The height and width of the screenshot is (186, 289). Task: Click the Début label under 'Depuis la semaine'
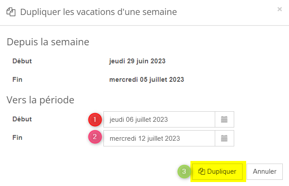pyautogui.click(x=22, y=61)
